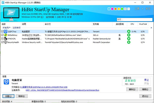The width and height of the screenshot is (154, 103).
Task: Click green play icon for RTHDVCPL
Action: tap(129, 39)
